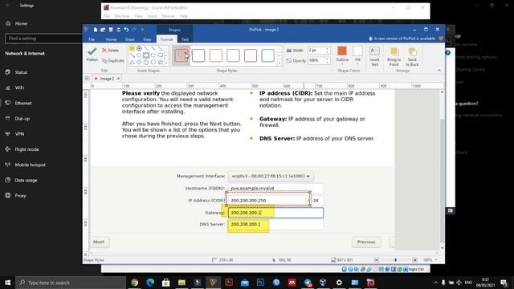The image size is (514, 289).
Task: Select the star shape in Insert Shapes
Action: 161,62
